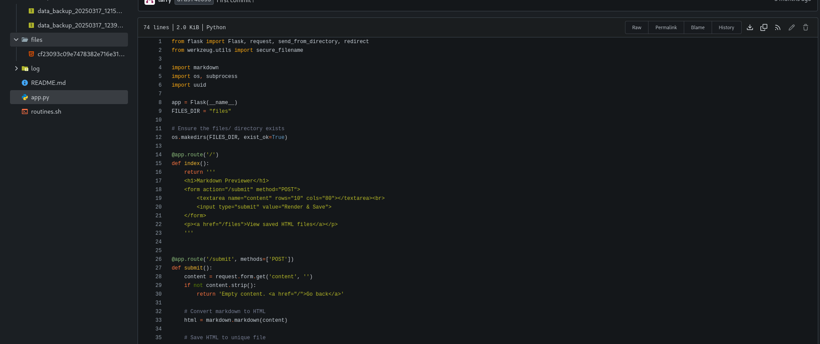View file History
Screen dimensions: 820x344
pyautogui.click(x=726, y=27)
